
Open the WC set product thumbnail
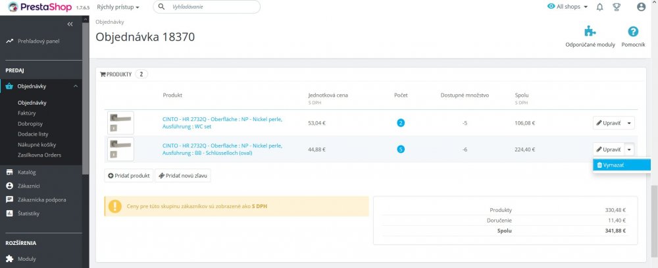[120, 122]
